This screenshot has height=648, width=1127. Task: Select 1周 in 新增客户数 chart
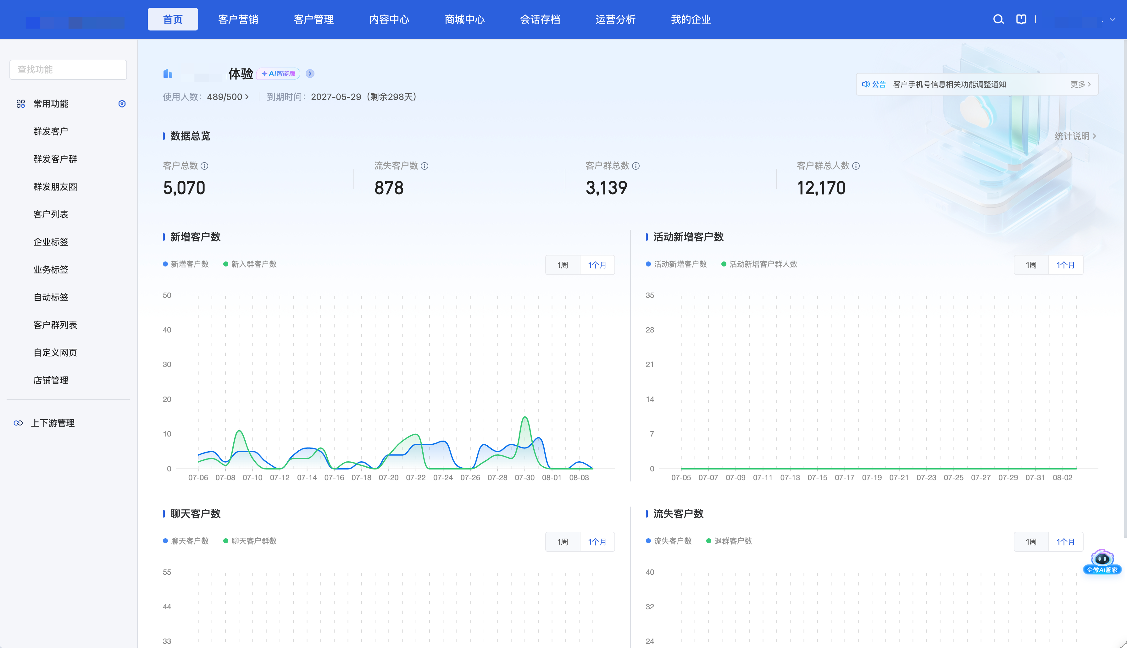(563, 265)
